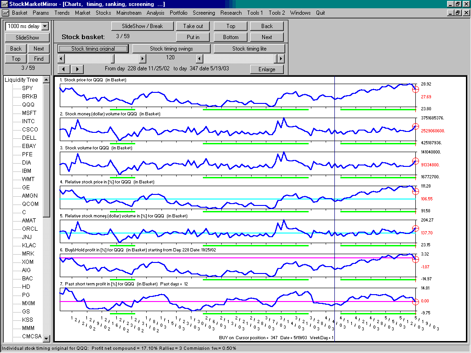Select DELL in the Liquidity Tree
The width and height of the screenshot is (471, 353).
29,138
